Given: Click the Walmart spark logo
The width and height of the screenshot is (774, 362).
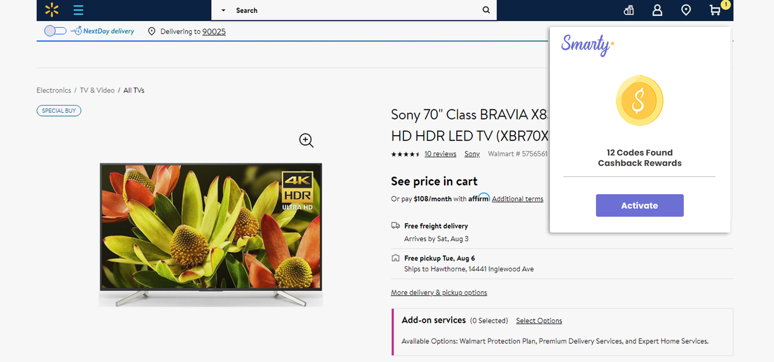Looking at the screenshot, I should [52, 10].
